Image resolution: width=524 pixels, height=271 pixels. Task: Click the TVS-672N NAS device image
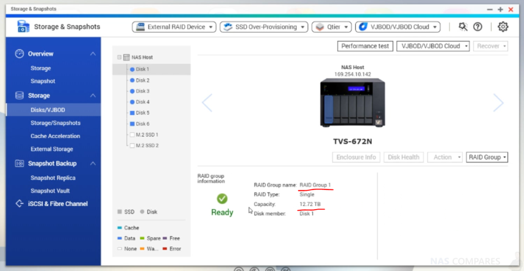353,102
